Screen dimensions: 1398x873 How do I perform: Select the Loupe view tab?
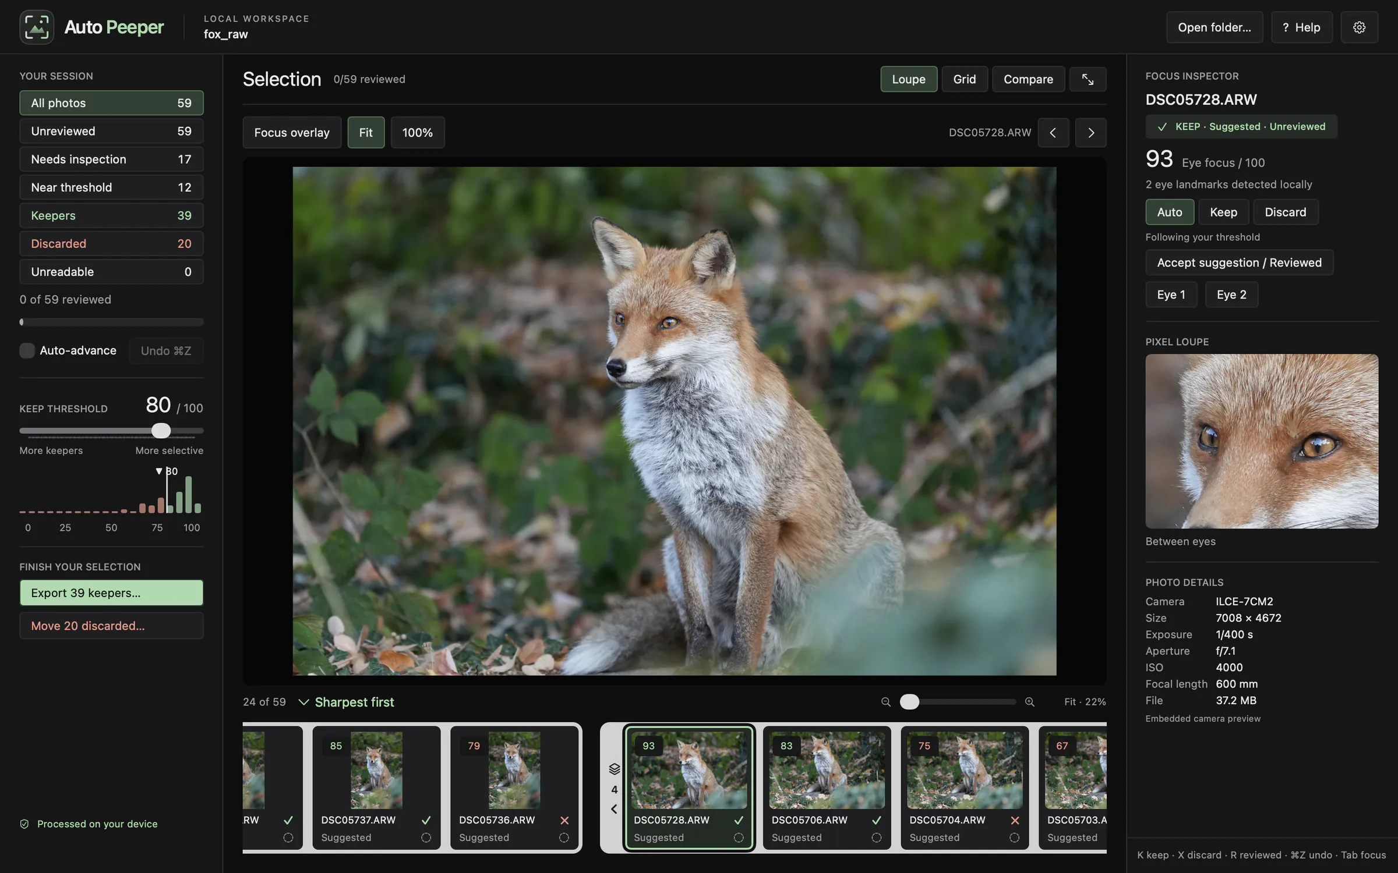coord(909,79)
